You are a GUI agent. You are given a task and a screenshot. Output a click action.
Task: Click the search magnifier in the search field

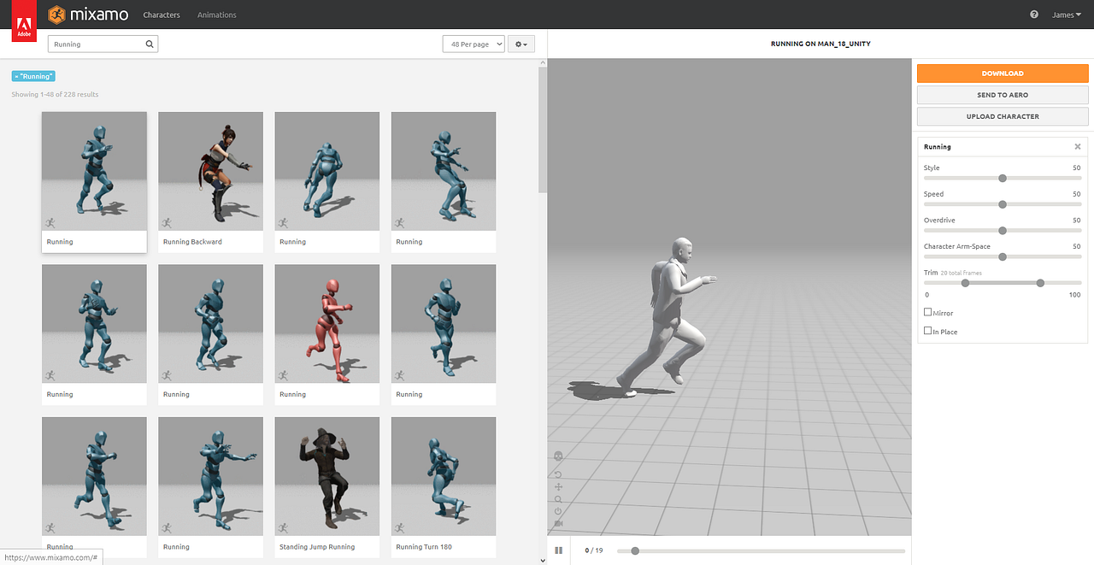click(x=150, y=43)
